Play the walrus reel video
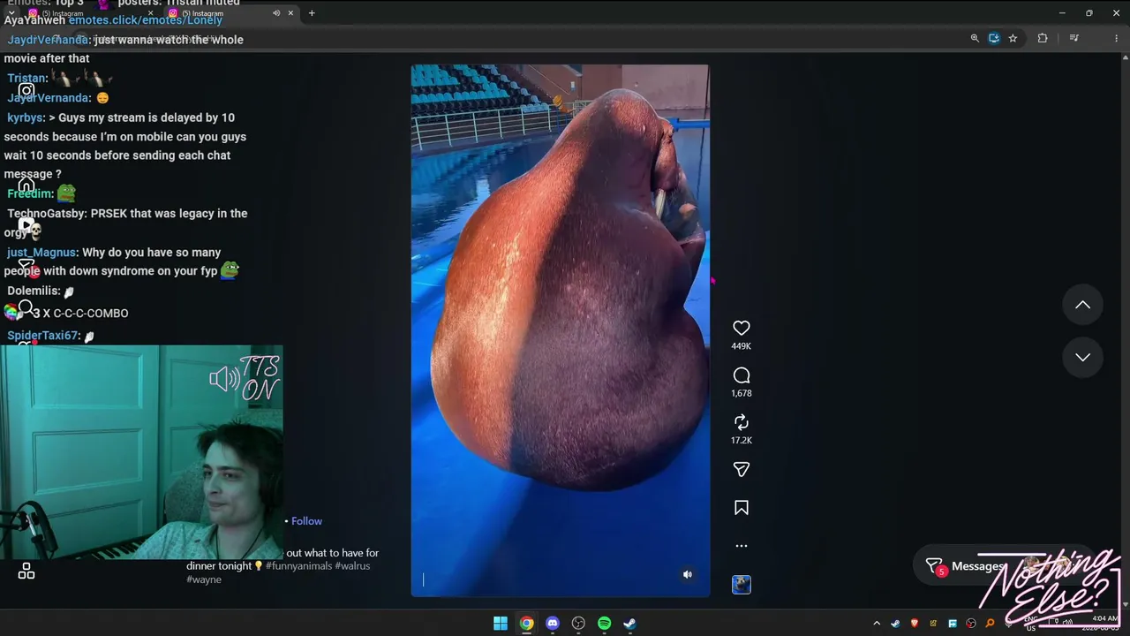Screen dimensions: 1130x636 pos(560,330)
